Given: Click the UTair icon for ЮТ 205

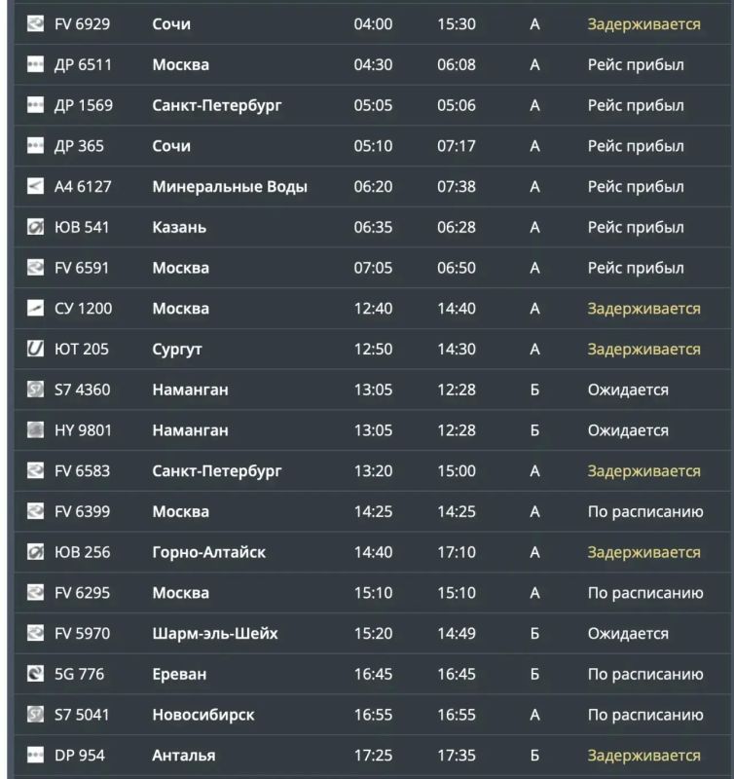Looking at the screenshot, I should click(35, 349).
